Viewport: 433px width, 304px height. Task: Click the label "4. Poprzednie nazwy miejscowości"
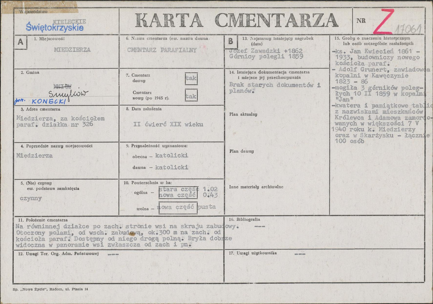coord(56,146)
